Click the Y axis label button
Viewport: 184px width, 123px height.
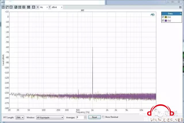pos(50,7)
